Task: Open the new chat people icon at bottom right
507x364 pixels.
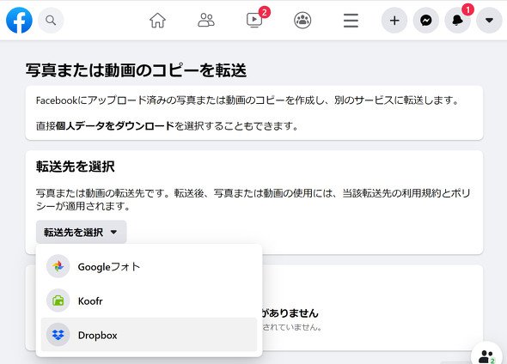Action: [486, 356]
